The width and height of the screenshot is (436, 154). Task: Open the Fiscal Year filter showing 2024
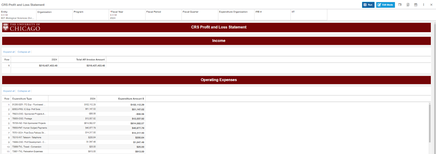127,15
